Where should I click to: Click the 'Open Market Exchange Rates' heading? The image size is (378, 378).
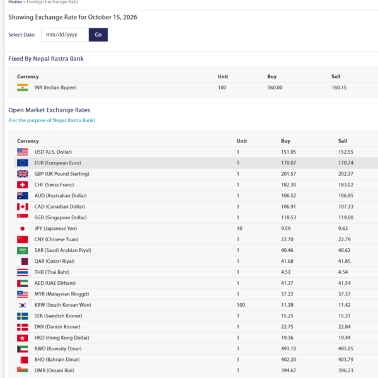click(x=49, y=110)
